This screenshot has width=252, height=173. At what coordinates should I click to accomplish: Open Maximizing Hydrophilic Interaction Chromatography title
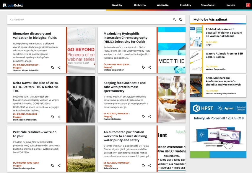[126, 38]
